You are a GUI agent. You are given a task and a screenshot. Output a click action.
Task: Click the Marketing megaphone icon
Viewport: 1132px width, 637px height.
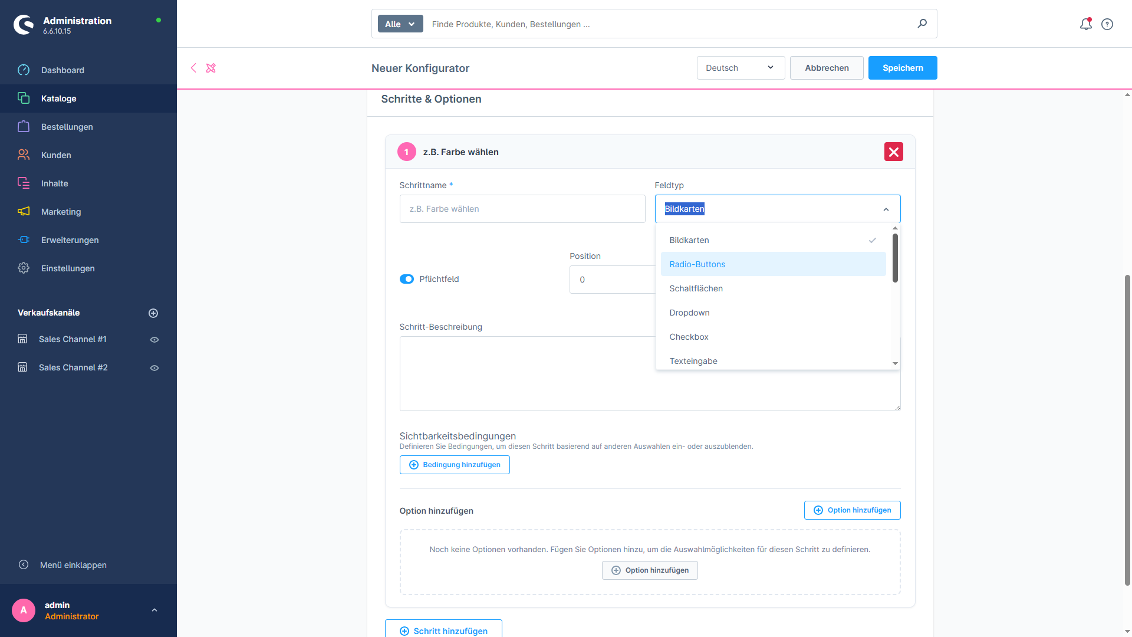pyautogui.click(x=24, y=211)
